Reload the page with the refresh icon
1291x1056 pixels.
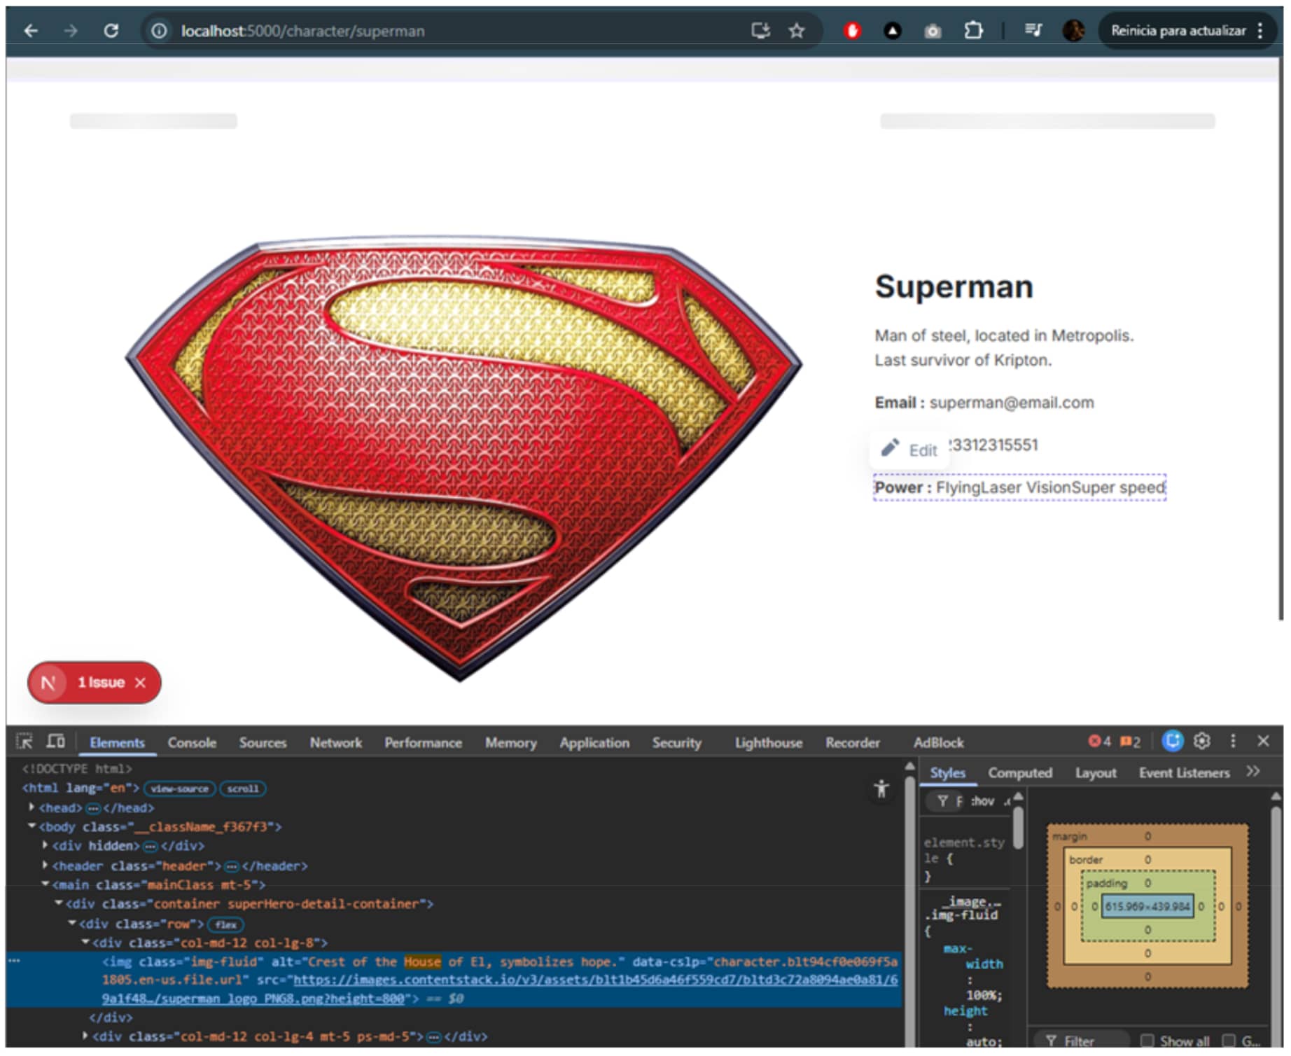(111, 31)
